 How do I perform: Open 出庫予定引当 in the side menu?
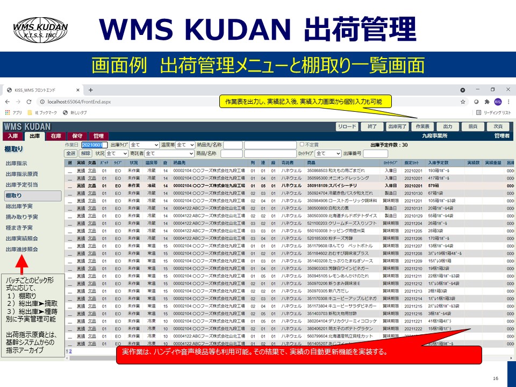click(x=21, y=184)
